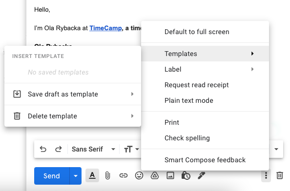290x191 pixels.
Task: Toggle confidential mode lock-clock icon
Action: (186, 175)
